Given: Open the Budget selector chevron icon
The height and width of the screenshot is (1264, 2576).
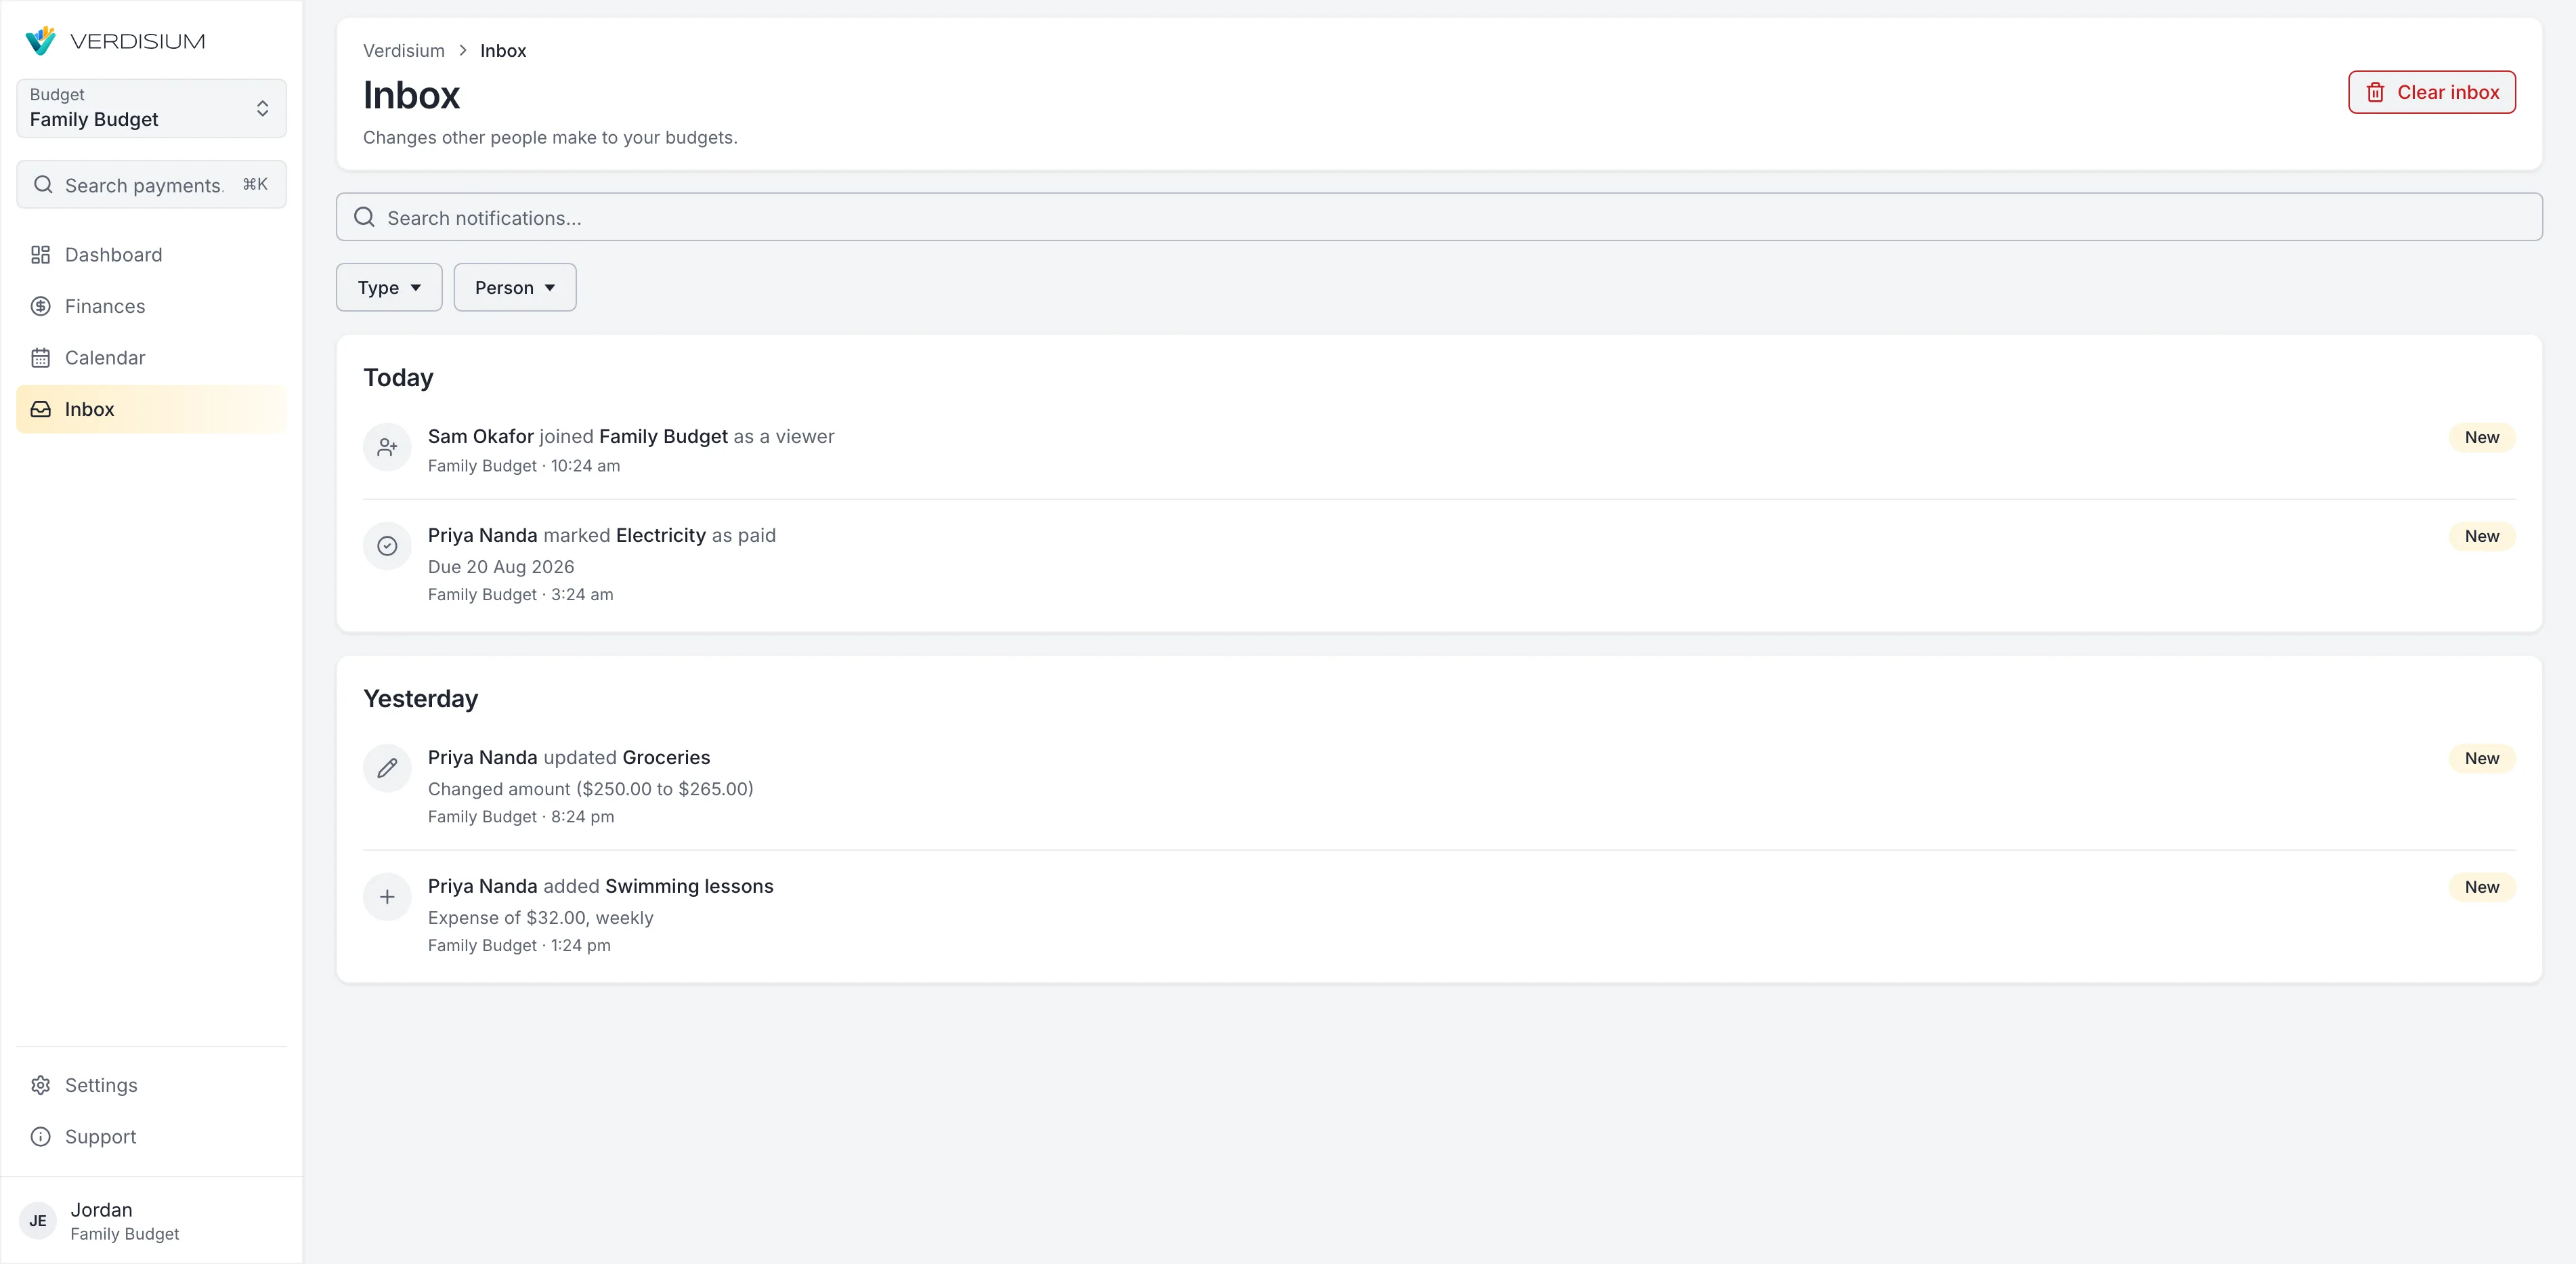Looking at the screenshot, I should [262, 108].
